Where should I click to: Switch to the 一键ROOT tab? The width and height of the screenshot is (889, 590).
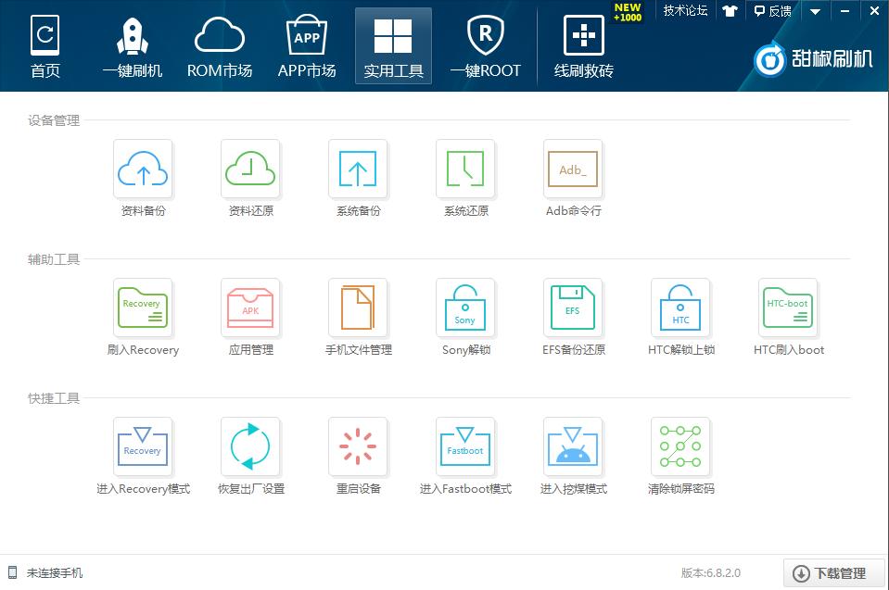[x=486, y=46]
